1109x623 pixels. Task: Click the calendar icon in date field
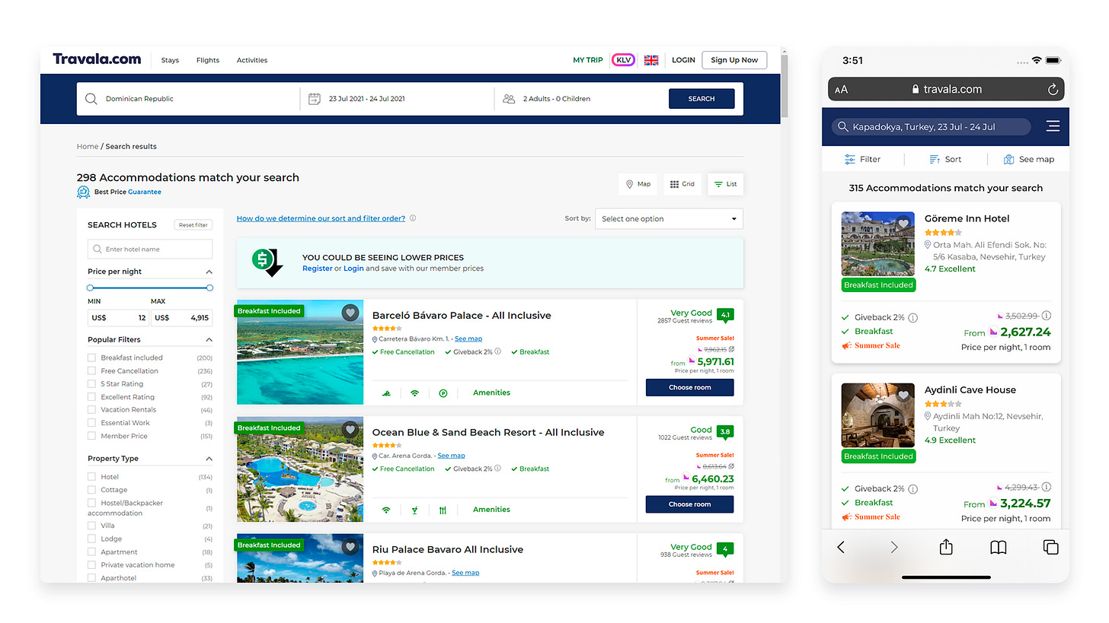click(x=314, y=99)
